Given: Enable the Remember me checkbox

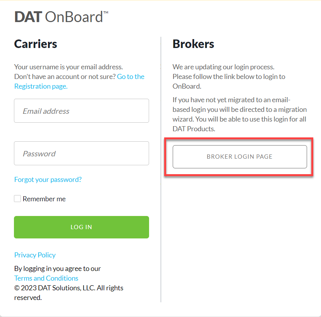Looking at the screenshot, I should coord(17,198).
